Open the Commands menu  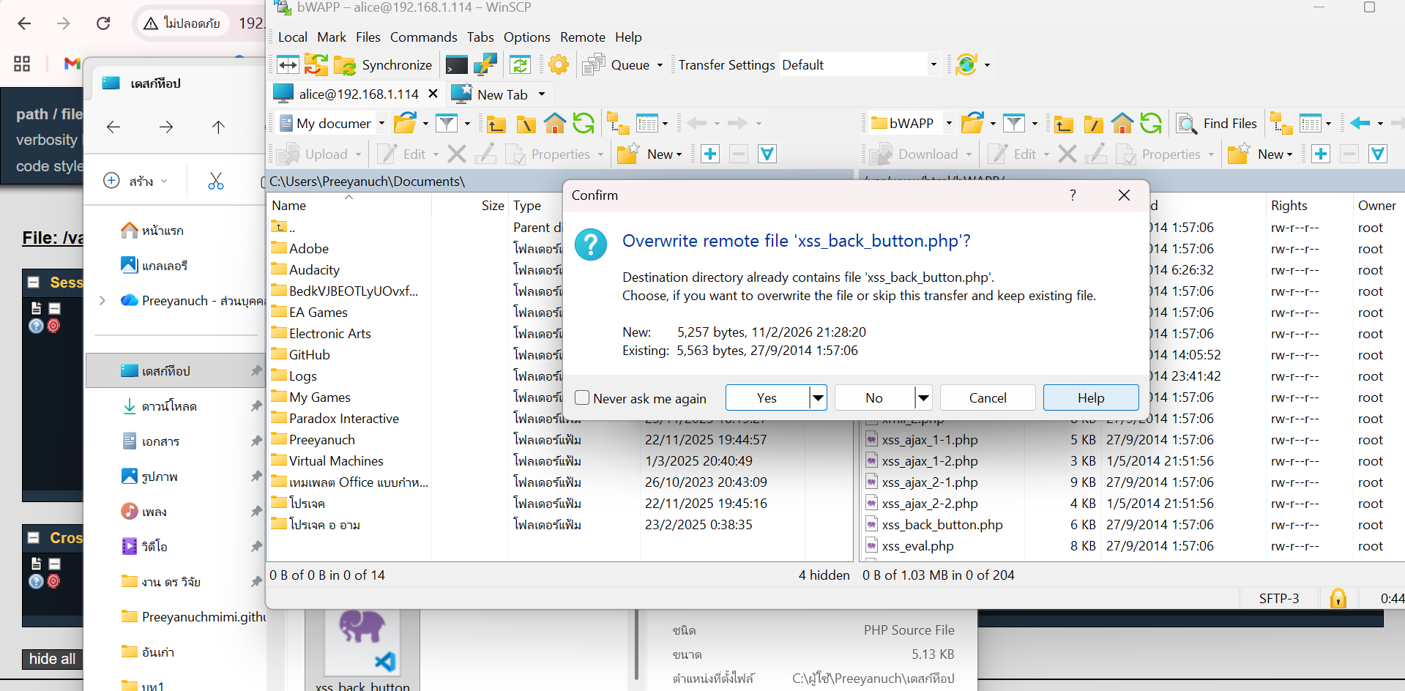pyautogui.click(x=423, y=37)
